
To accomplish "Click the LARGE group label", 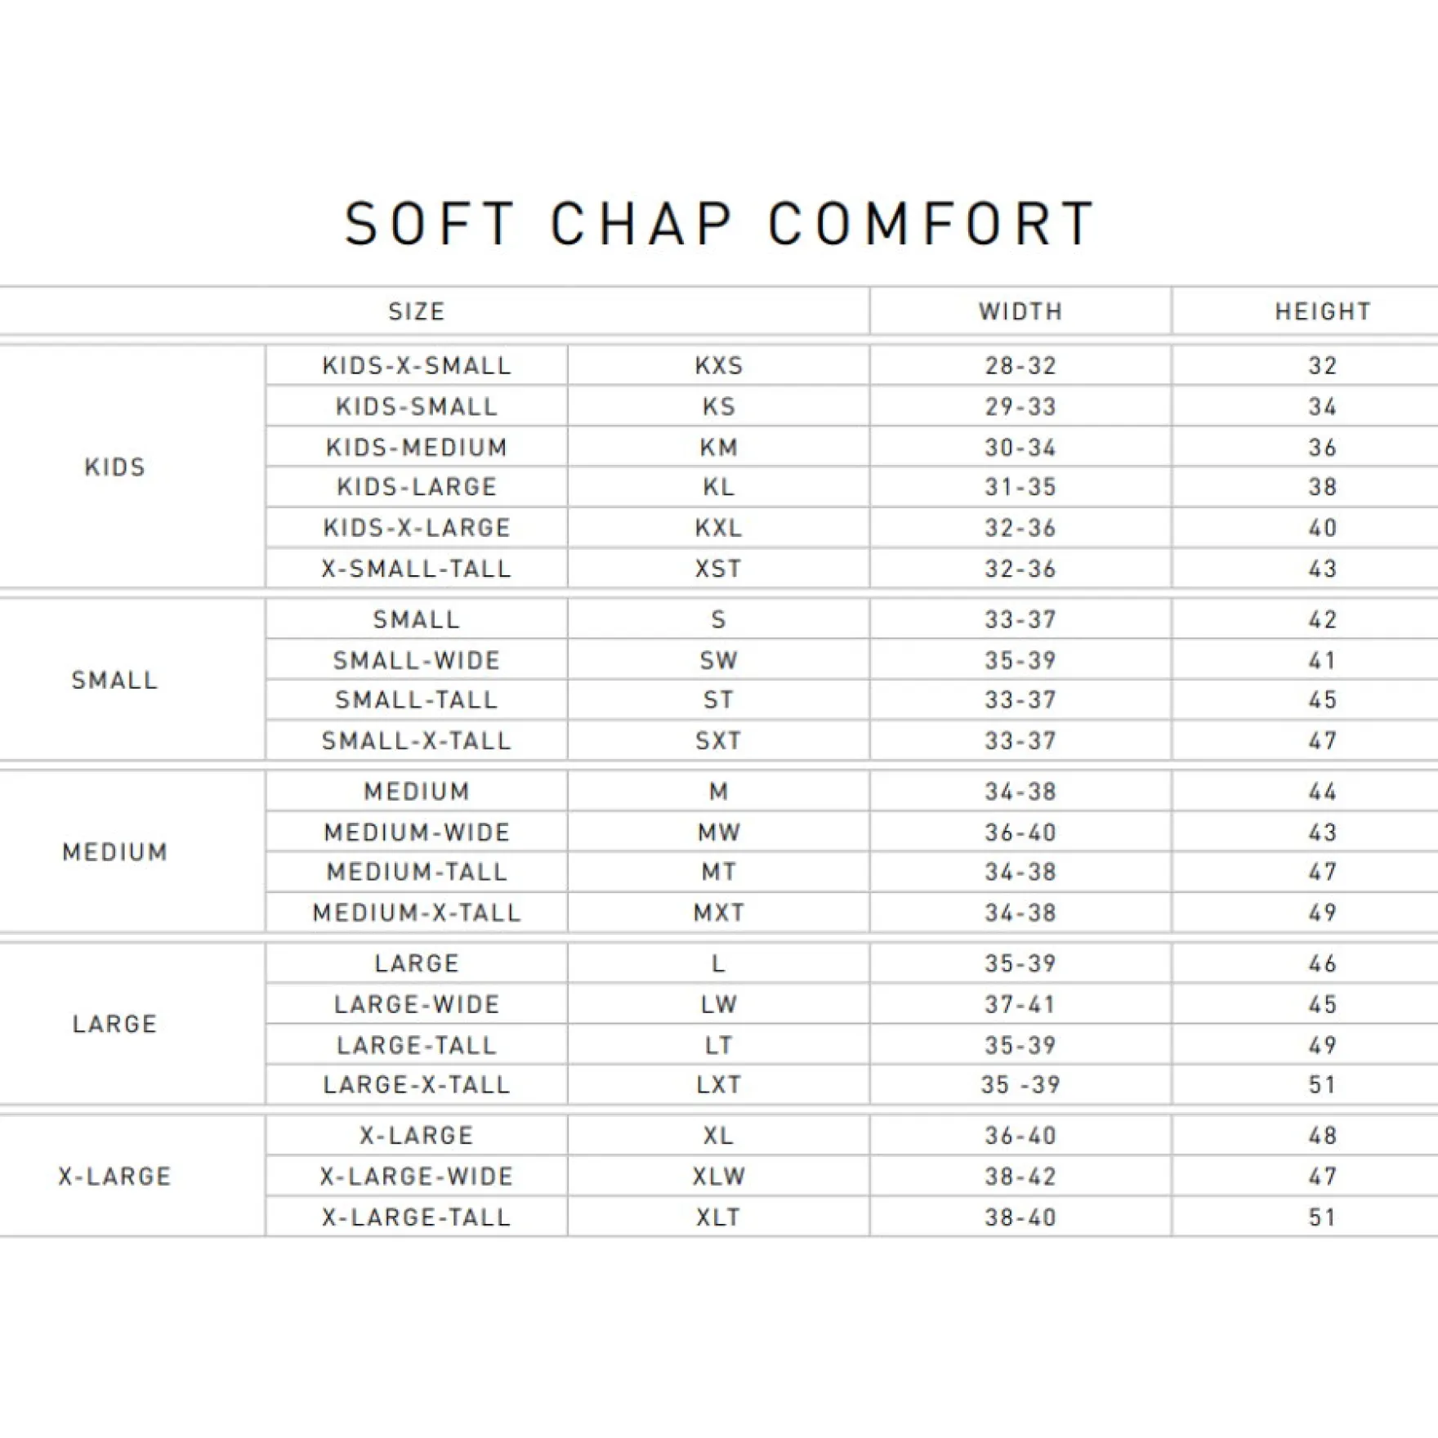I will 115,1024.
